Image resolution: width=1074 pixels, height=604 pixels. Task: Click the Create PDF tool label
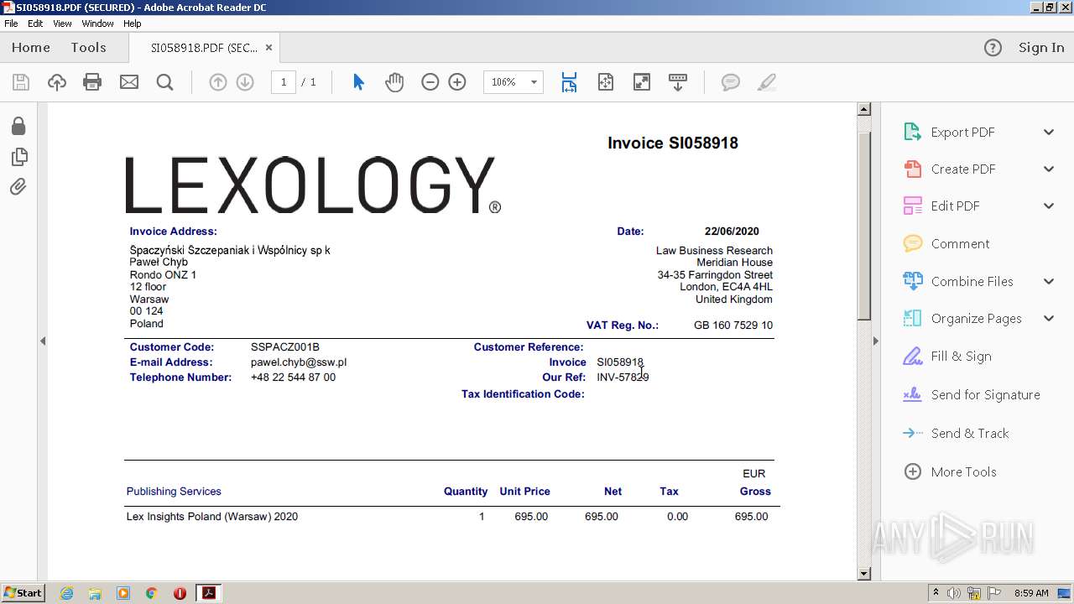click(x=963, y=169)
